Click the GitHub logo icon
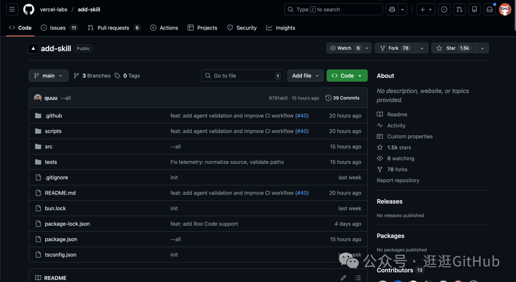The image size is (516, 282). 29,10
